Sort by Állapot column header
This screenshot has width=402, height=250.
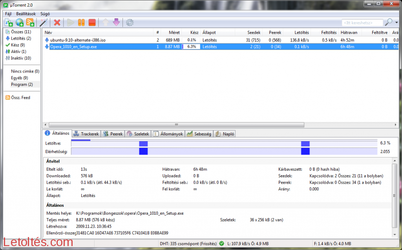pos(217,33)
